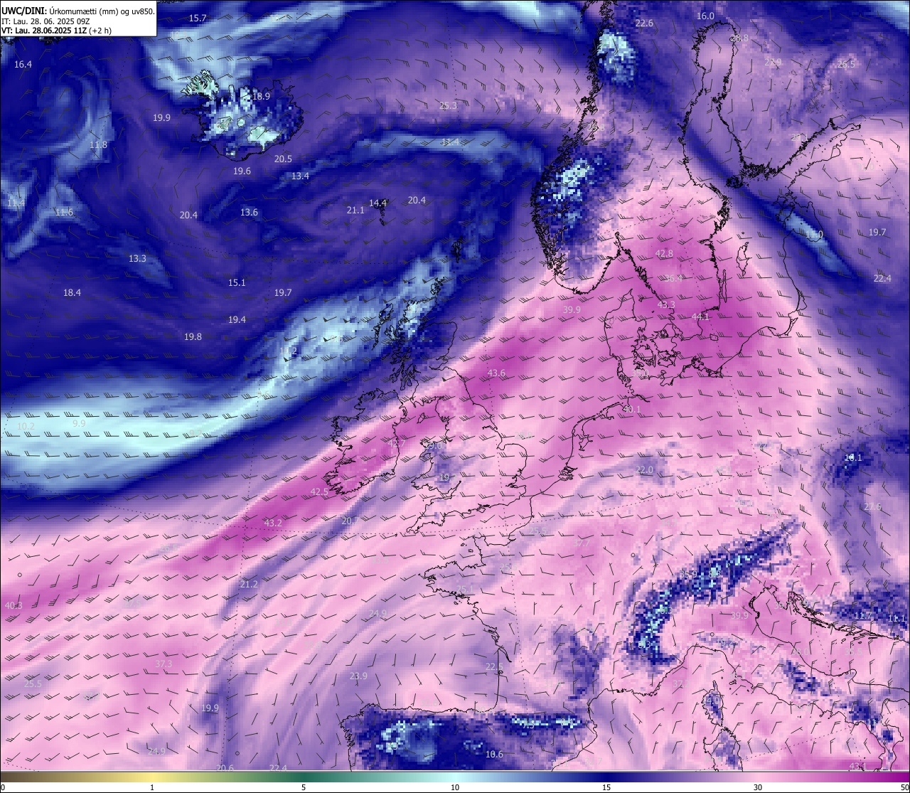Click the 42.7 value over Ireland
910x793 pixels.
[396, 444]
